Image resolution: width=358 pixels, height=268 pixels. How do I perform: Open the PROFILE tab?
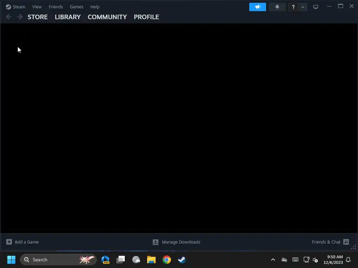click(x=146, y=17)
